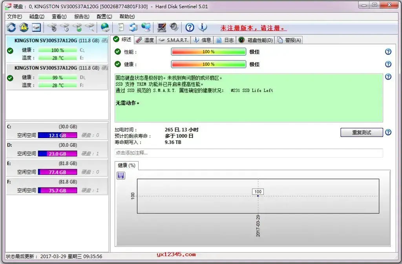Click the globe with disk toolbar icon
The image size is (402, 264).
tap(105, 27)
